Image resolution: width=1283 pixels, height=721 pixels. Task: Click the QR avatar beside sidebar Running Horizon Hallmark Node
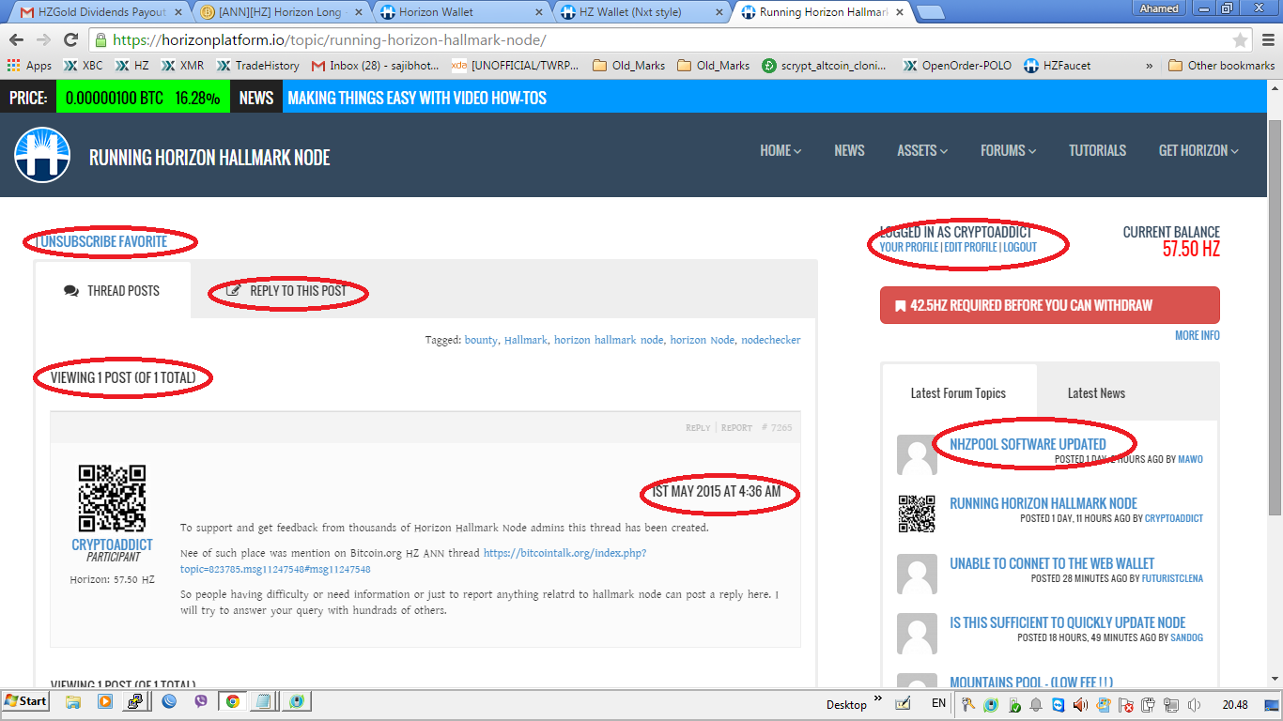tap(917, 514)
